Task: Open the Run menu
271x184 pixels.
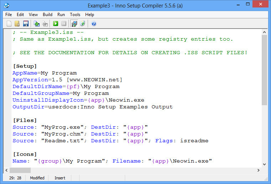Action: click(61, 15)
